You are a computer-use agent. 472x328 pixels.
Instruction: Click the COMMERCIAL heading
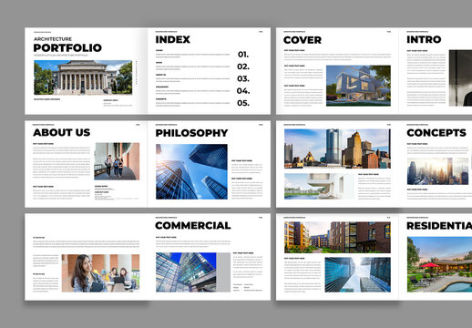[193, 225]
